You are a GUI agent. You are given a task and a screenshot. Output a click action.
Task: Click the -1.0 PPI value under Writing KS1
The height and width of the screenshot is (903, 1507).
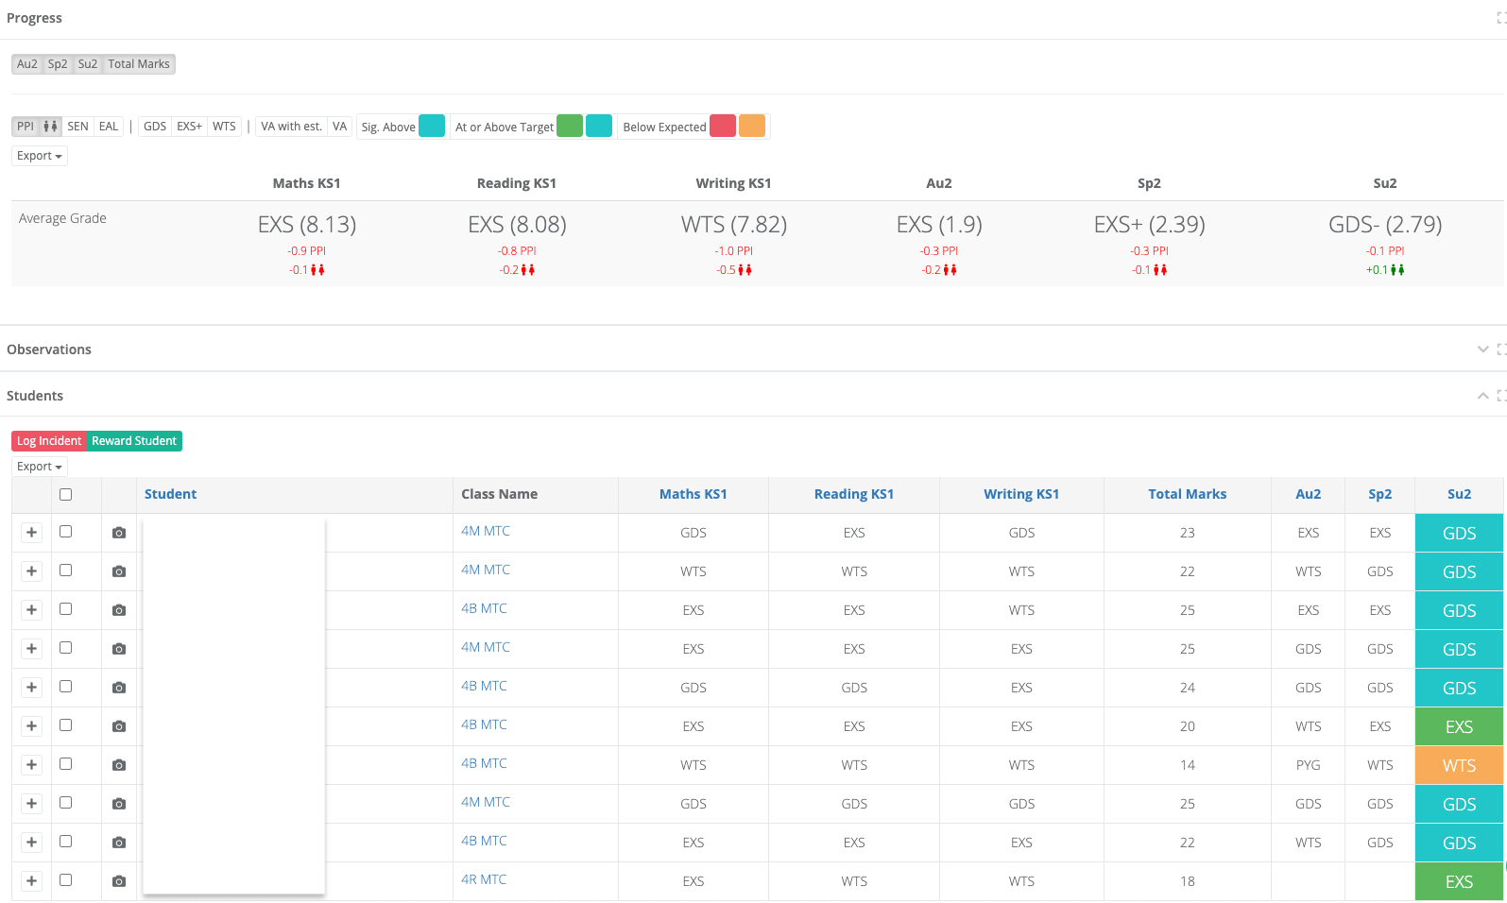coord(734,251)
